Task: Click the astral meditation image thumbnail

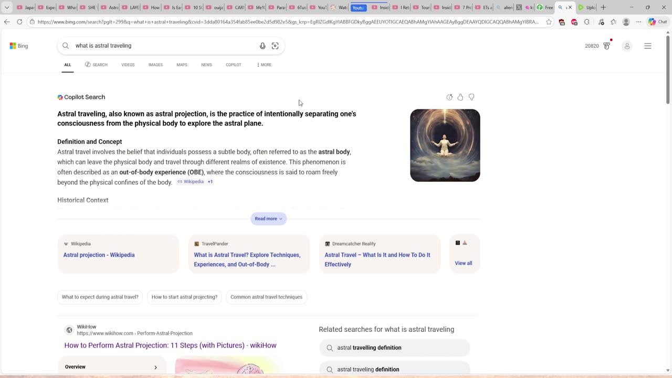Action: [445, 145]
